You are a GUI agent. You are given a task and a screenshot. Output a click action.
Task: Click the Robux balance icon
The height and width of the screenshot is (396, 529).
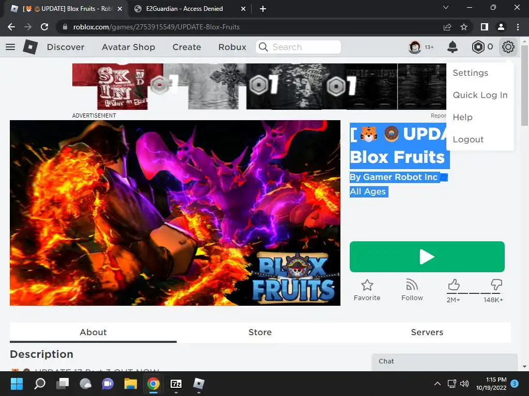click(478, 47)
